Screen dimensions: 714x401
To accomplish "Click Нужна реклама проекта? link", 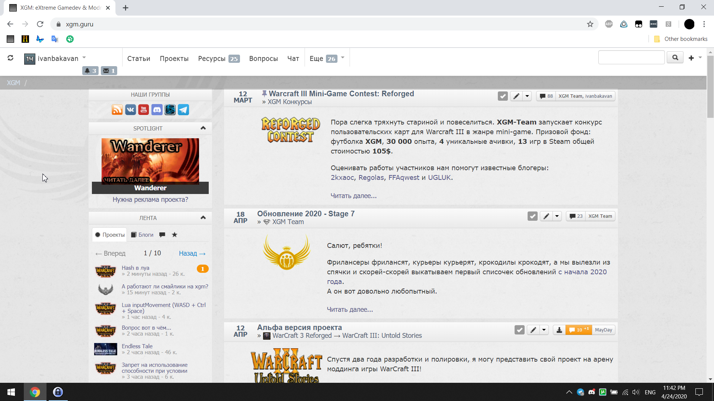I will pos(150,200).
